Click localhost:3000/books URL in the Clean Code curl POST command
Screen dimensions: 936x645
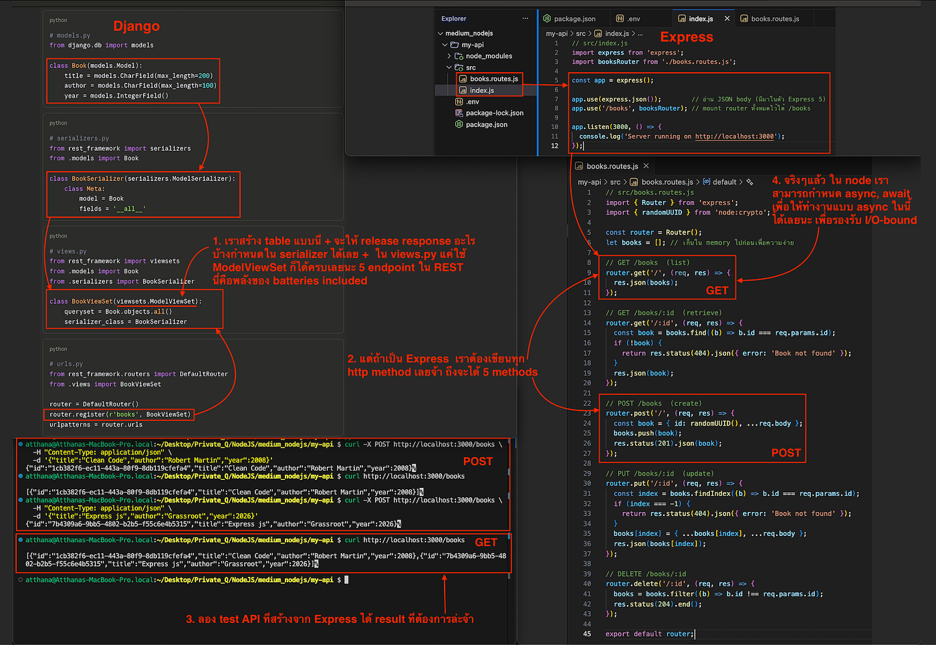444,444
